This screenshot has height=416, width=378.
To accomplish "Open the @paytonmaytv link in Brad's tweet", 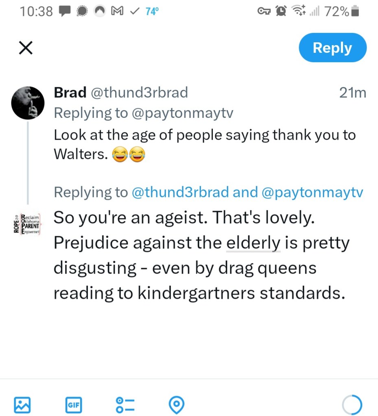I will tap(183, 113).
